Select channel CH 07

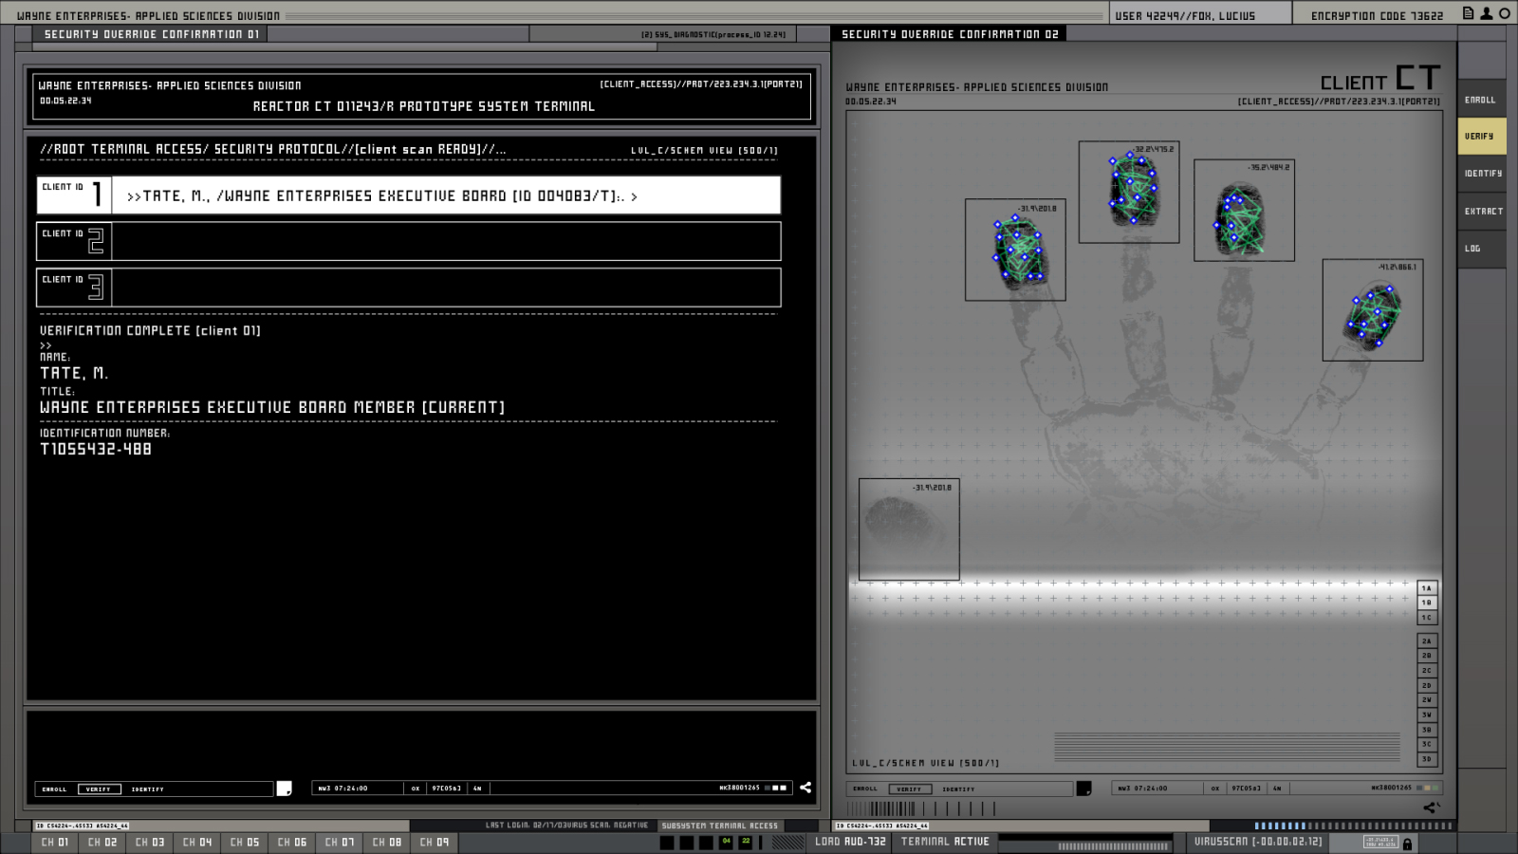click(340, 843)
